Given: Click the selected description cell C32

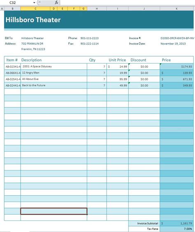Looking at the screenshot, I should coord(54,211).
